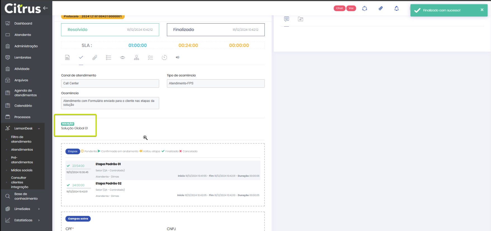
Task: Open the eye visualization tab icon
Action: point(122,57)
